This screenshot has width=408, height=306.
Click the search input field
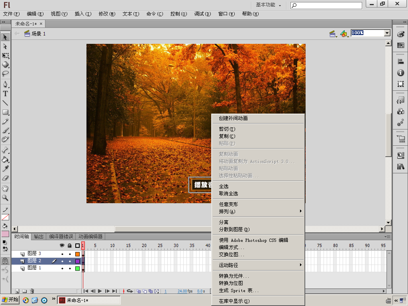click(x=326, y=5)
